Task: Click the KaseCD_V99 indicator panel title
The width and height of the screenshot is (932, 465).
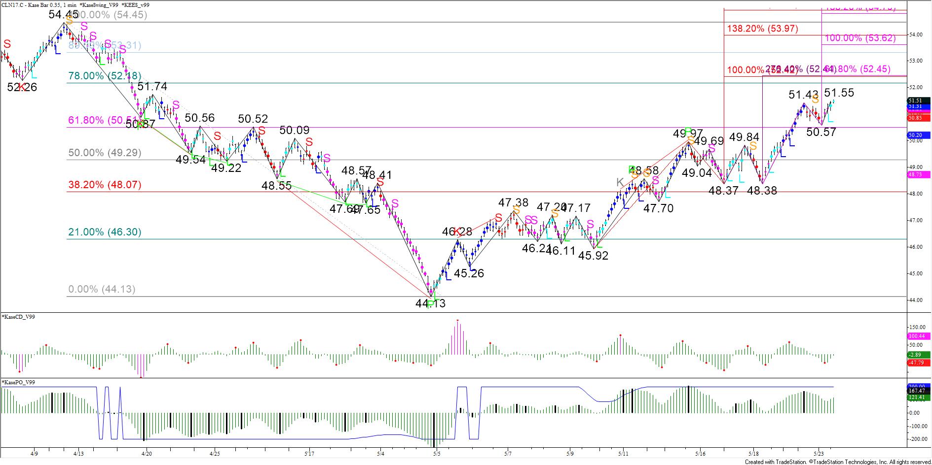Action: coord(19,317)
